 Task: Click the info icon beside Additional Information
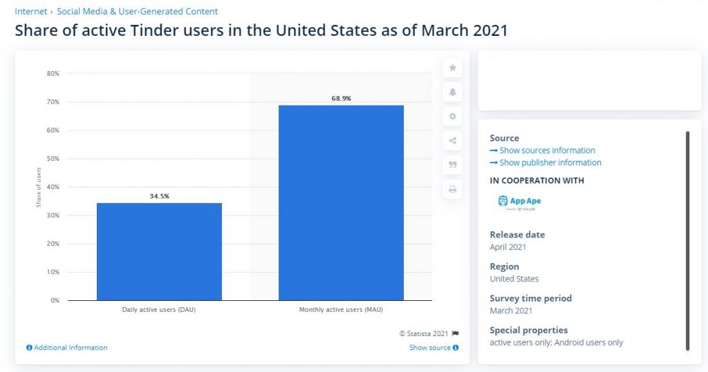pyautogui.click(x=29, y=348)
